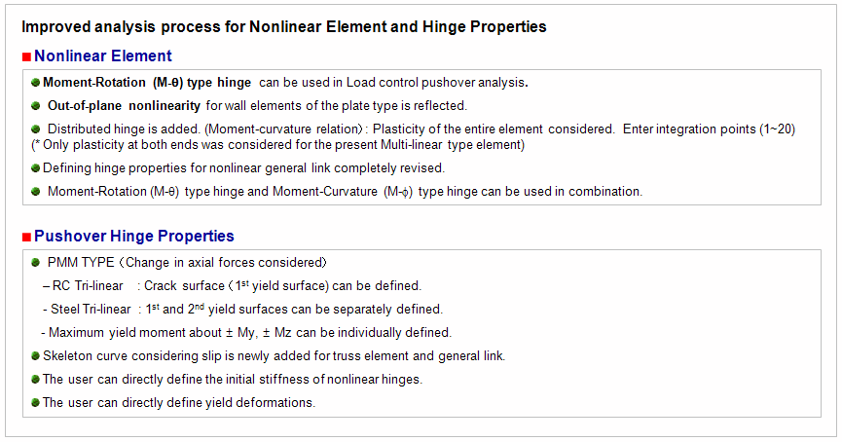Image resolution: width=842 pixels, height=442 pixels.
Task: Click bullet before yield deformations line
Action: (36, 403)
